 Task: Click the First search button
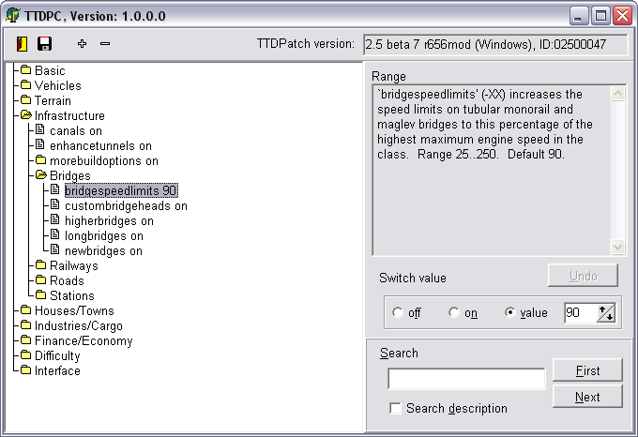587,370
